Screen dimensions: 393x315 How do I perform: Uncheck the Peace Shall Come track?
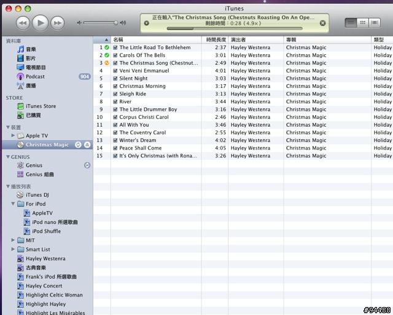(115, 148)
